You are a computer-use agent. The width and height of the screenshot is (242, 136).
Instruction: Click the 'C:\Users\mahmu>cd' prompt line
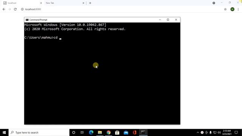[x=41, y=37]
